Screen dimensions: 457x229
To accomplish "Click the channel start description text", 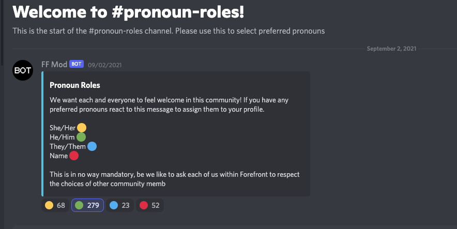I will (169, 31).
